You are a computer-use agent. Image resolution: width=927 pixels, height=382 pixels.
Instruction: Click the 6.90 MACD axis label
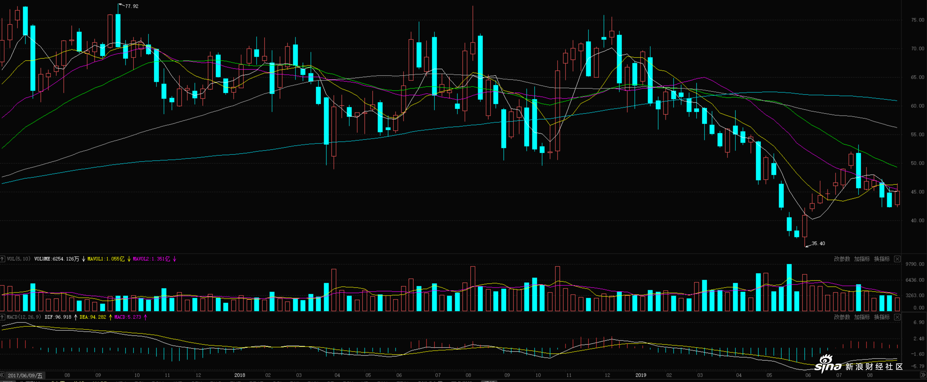(919, 322)
